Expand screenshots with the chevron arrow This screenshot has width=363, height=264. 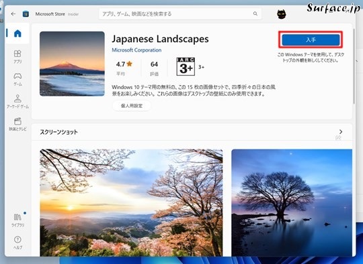tap(341, 131)
